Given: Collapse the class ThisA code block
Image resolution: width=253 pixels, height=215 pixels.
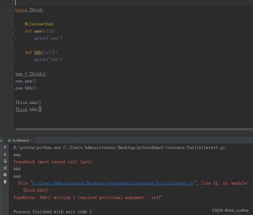Looking at the screenshot, I should pos(13,10).
